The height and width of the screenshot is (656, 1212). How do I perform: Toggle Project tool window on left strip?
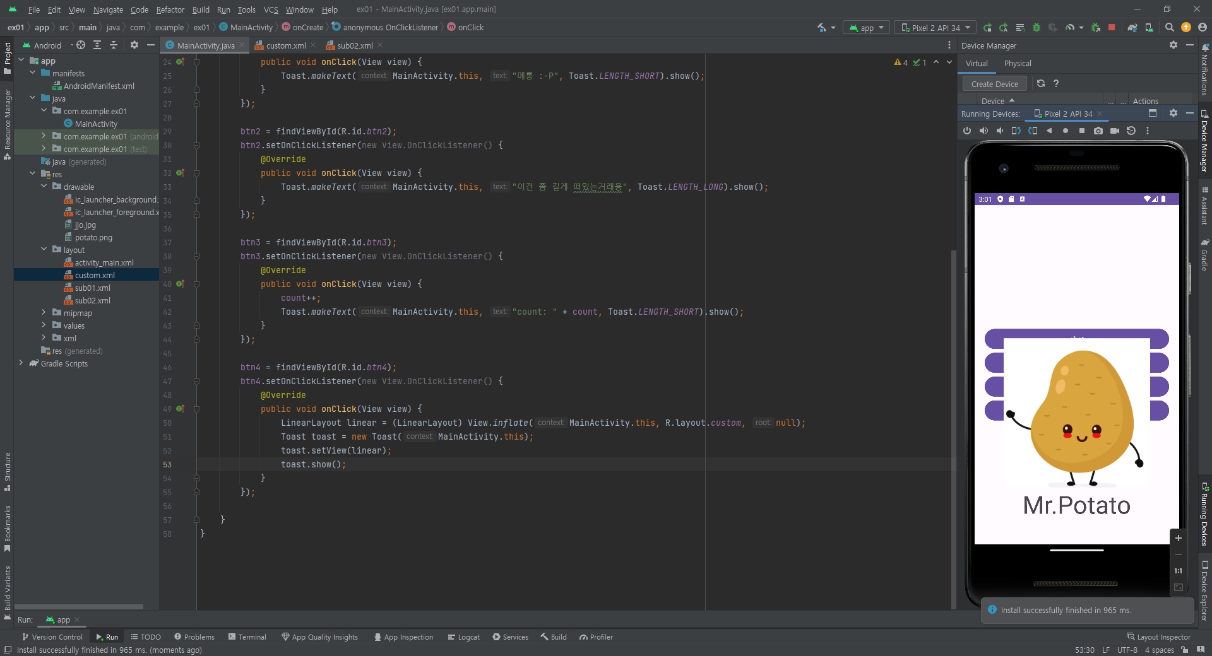click(x=7, y=58)
